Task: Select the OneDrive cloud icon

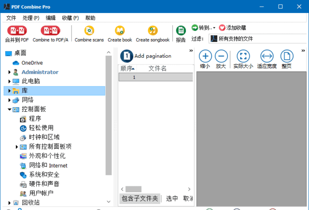Action: coord(16,63)
